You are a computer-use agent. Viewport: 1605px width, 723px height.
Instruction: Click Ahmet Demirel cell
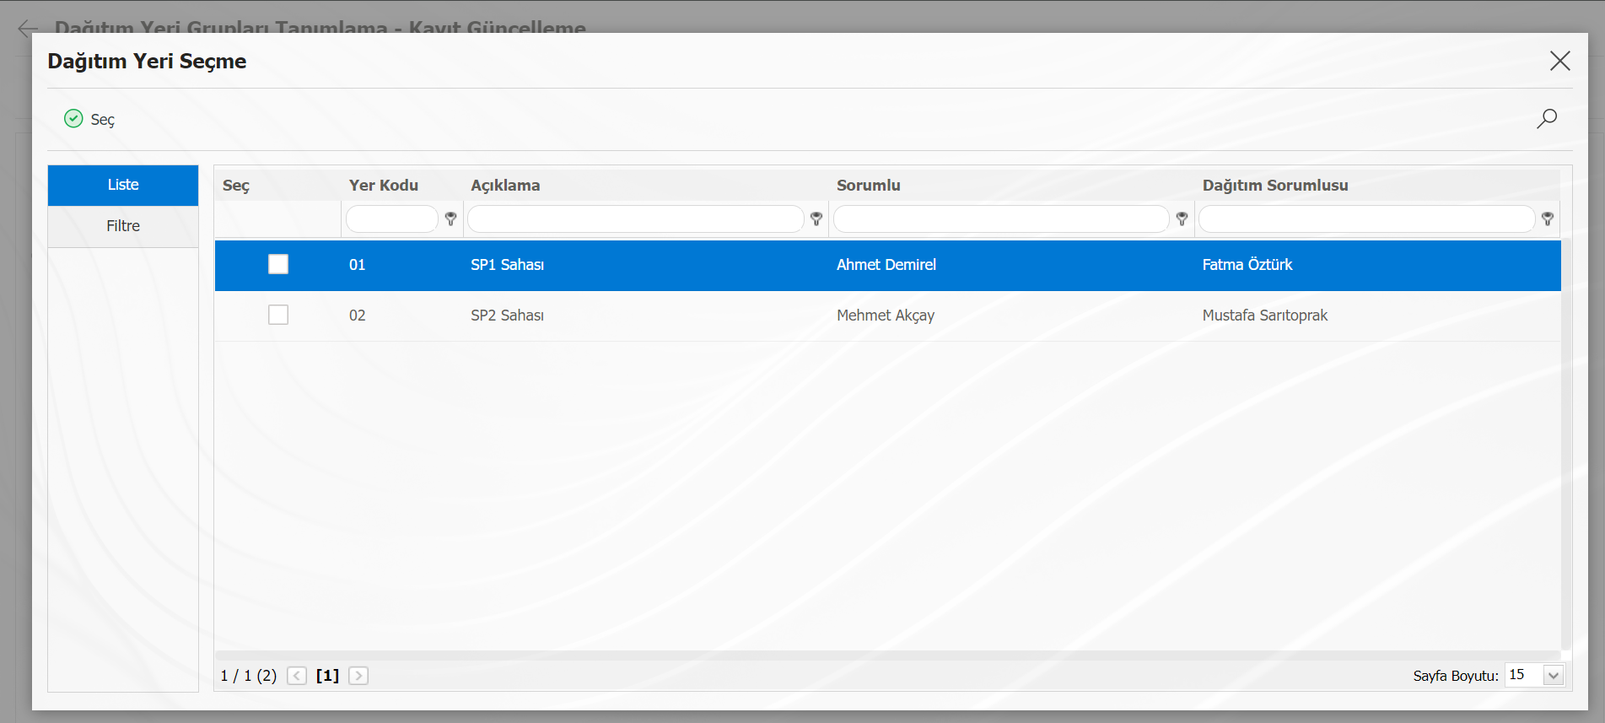point(886,265)
